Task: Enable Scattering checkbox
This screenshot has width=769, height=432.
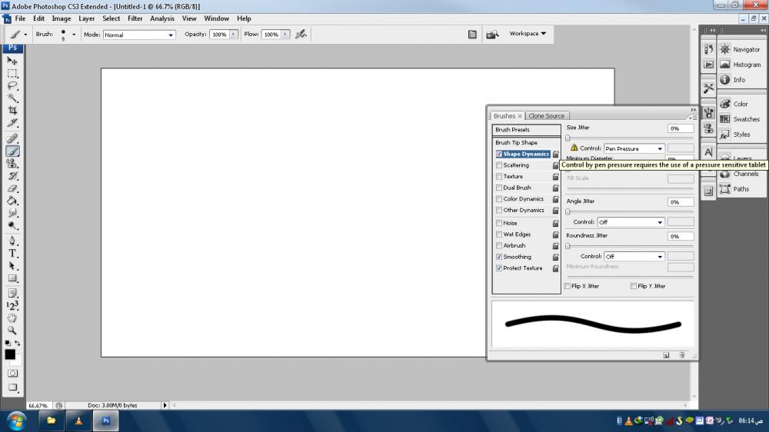Action: (x=499, y=165)
